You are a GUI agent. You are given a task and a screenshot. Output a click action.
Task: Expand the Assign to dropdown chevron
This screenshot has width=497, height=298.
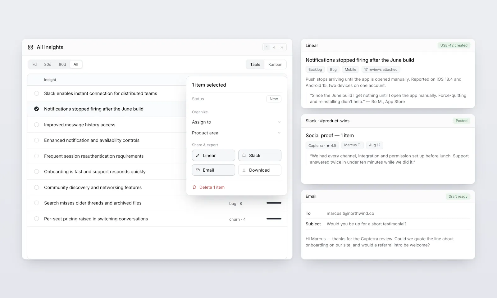(x=279, y=122)
